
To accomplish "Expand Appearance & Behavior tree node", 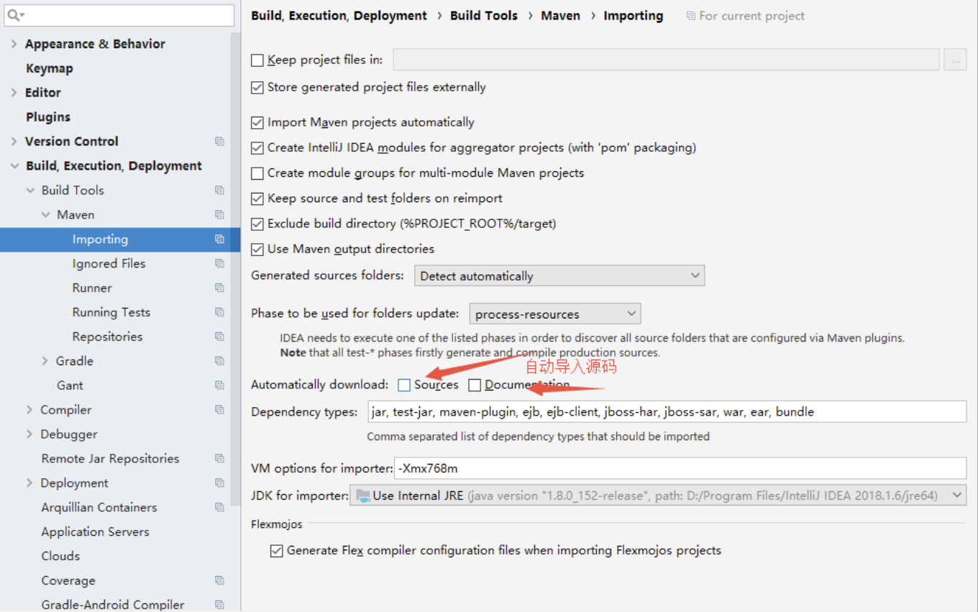I will pyautogui.click(x=14, y=44).
